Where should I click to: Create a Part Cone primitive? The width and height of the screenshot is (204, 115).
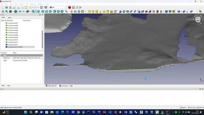click(100, 11)
